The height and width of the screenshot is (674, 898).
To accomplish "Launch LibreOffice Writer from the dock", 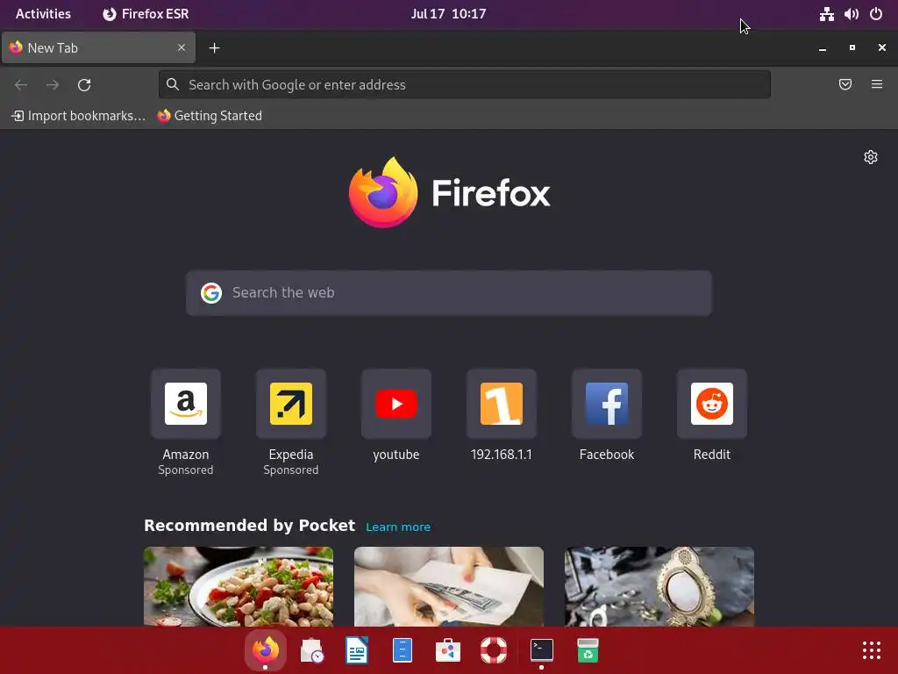I will click(357, 650).
